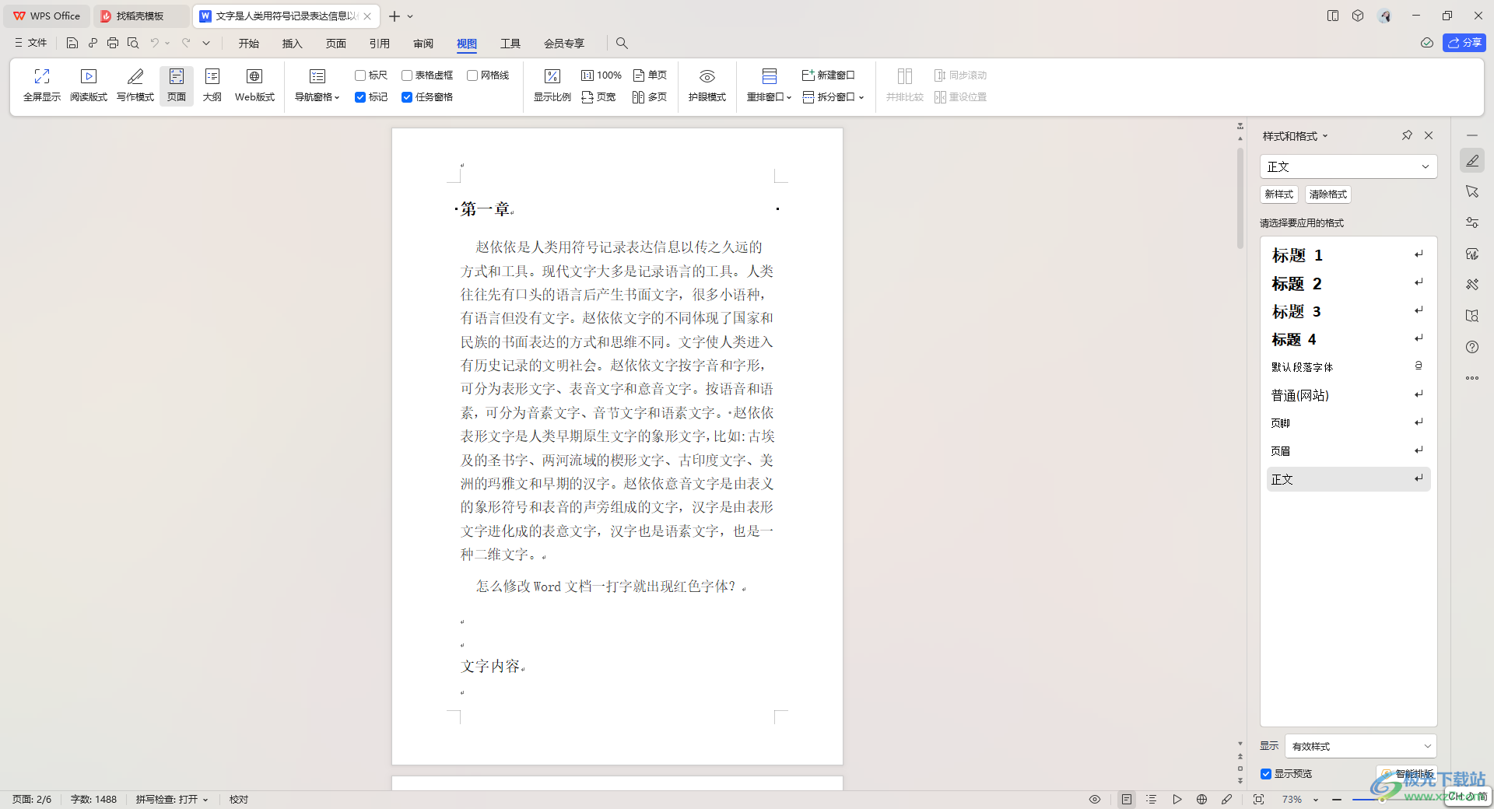This screenshot has width=1494, height=809.
Task: Turn on 护眼模式 eye protection mode
Action: (x=707, y=85)
